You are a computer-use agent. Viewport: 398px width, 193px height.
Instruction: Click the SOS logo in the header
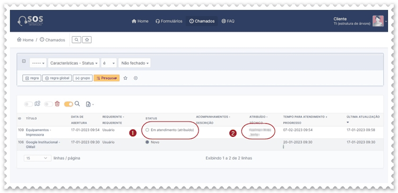31,21
